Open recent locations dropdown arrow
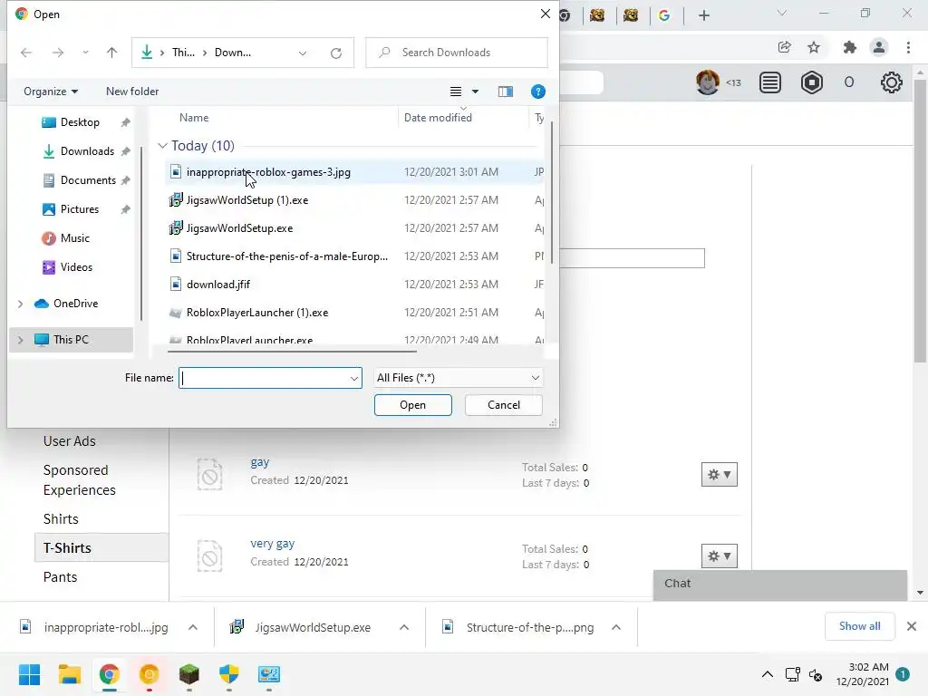Viewport: 928px width, 696px height. click(x=86, y=53)
